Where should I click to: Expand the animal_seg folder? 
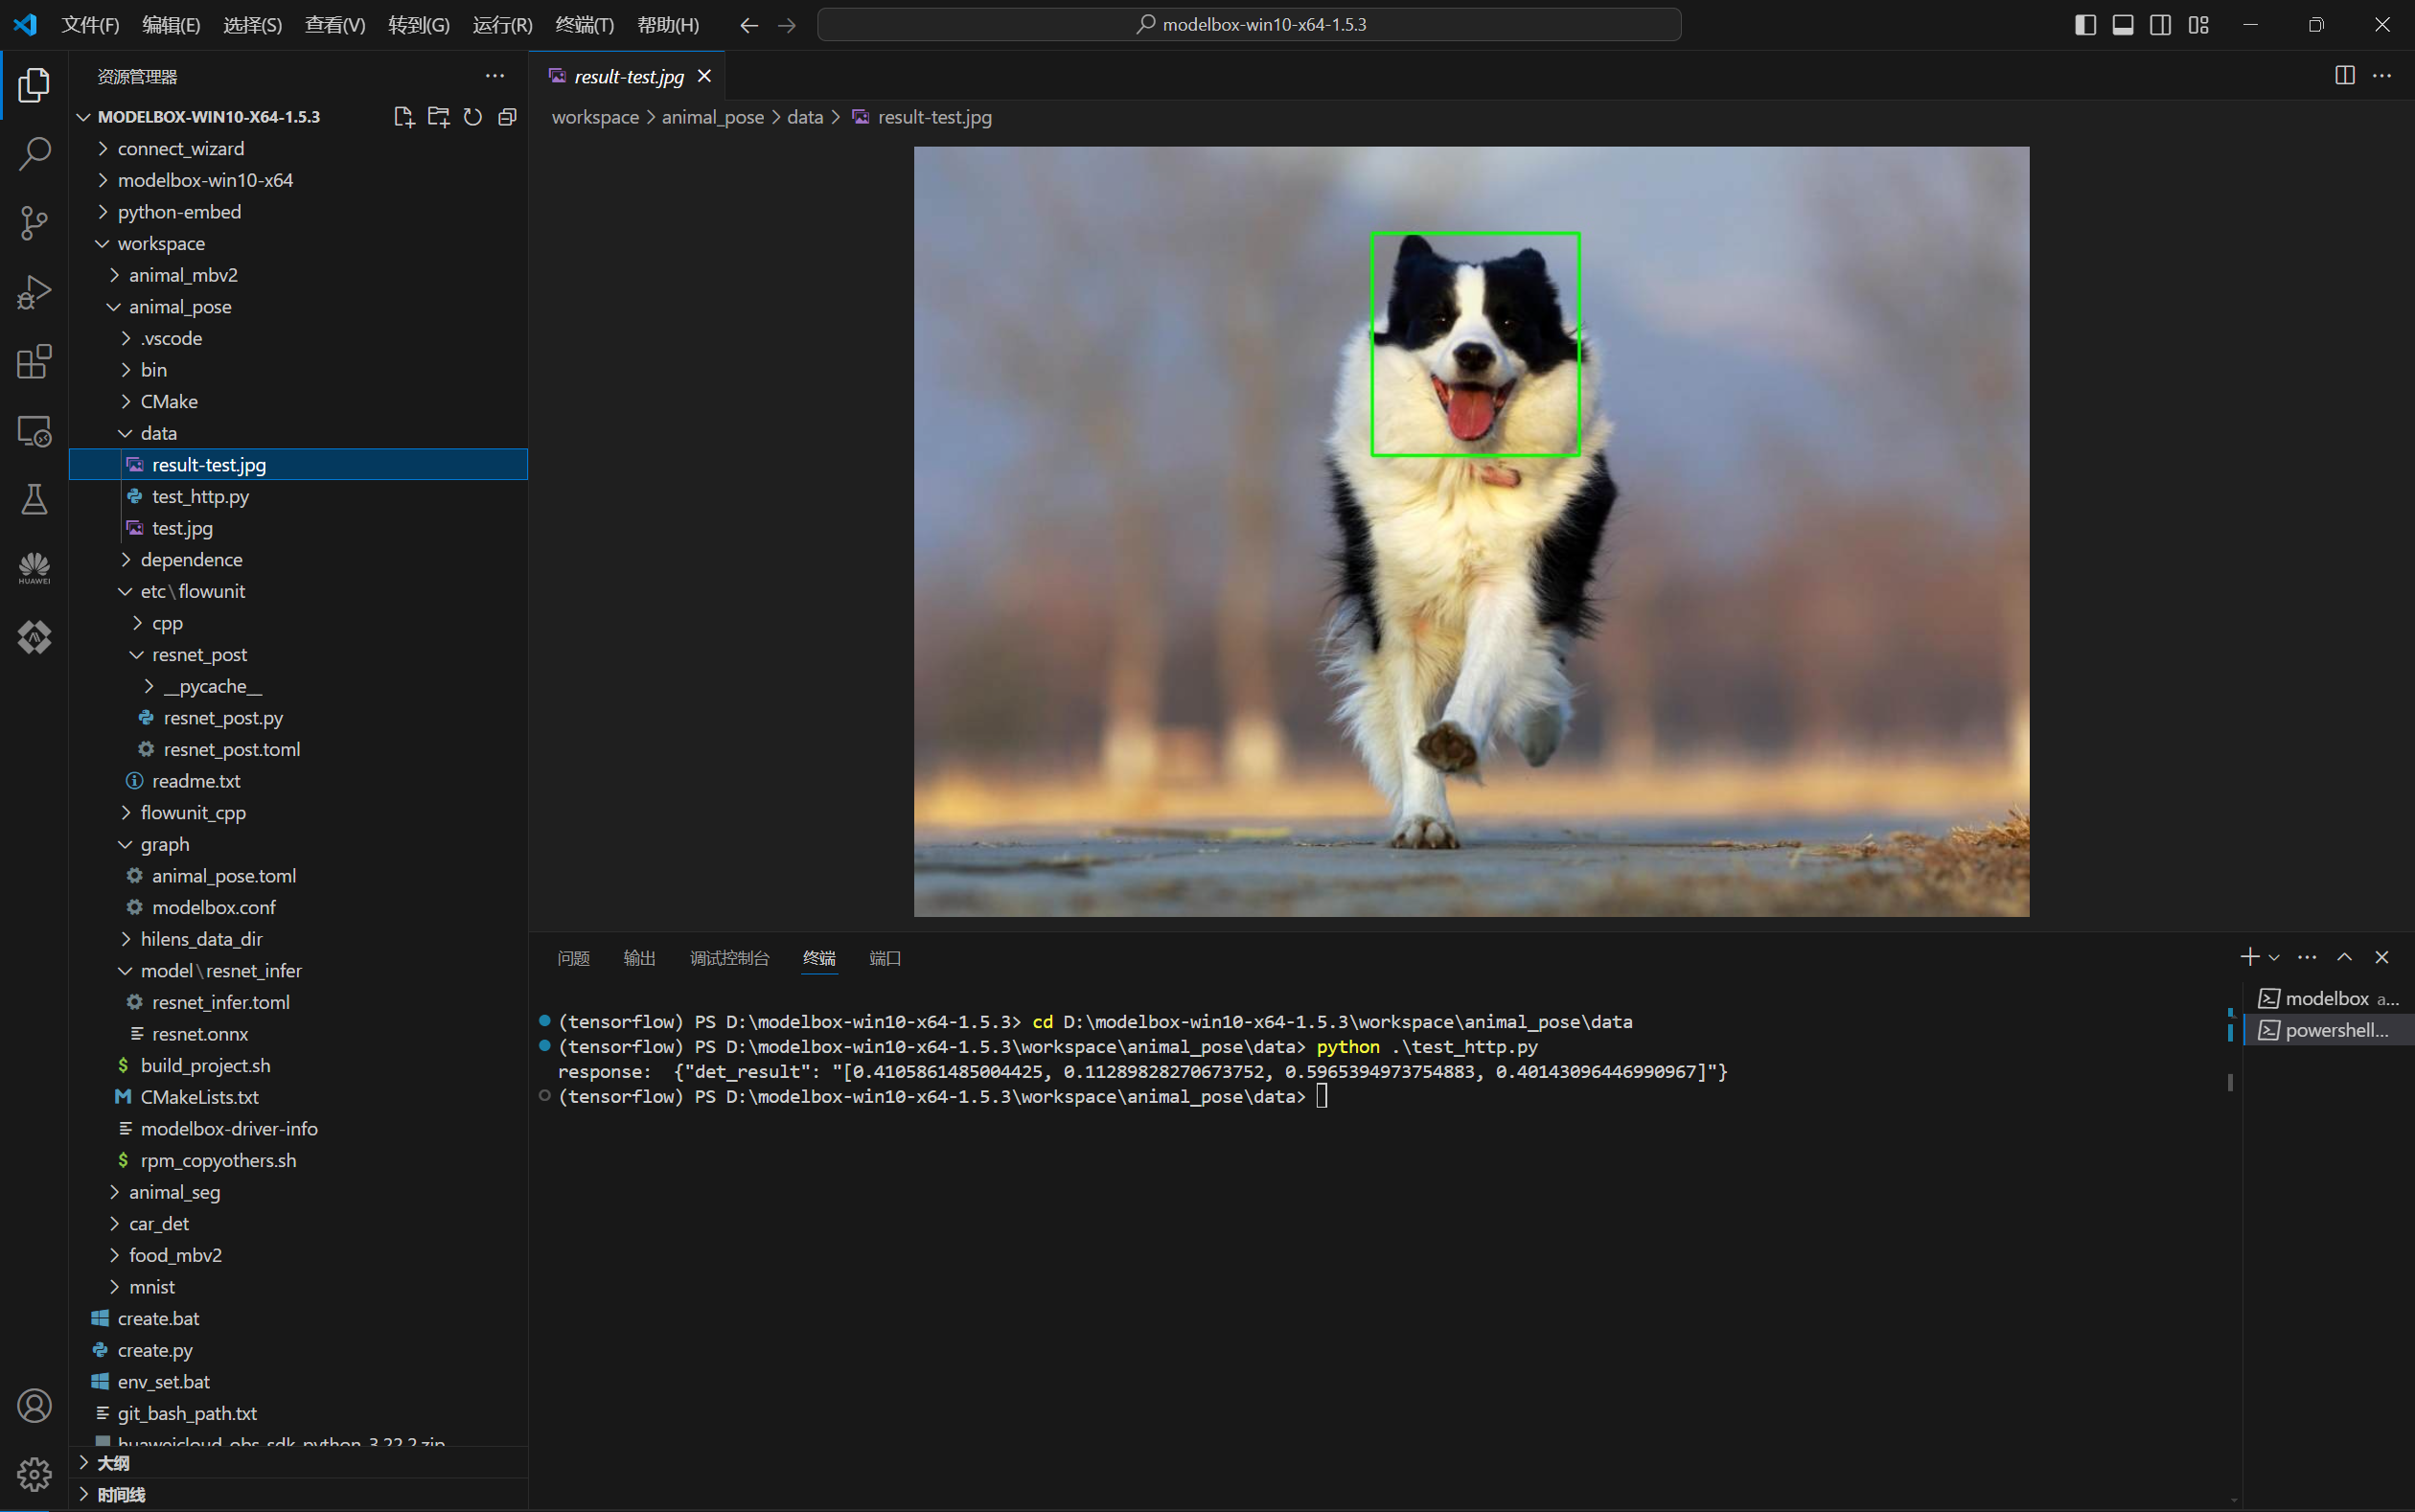174,1192
